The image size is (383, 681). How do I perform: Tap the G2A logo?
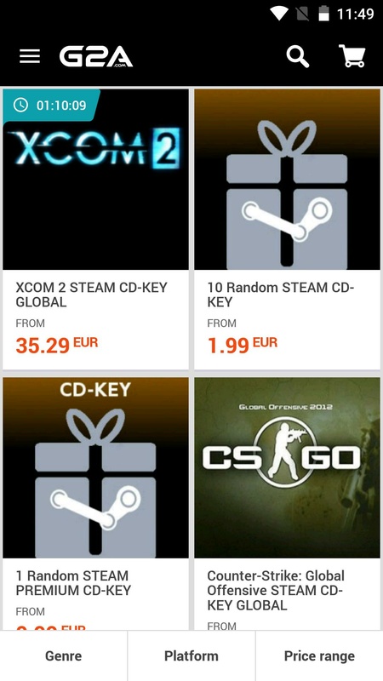(x=96, y=57)
